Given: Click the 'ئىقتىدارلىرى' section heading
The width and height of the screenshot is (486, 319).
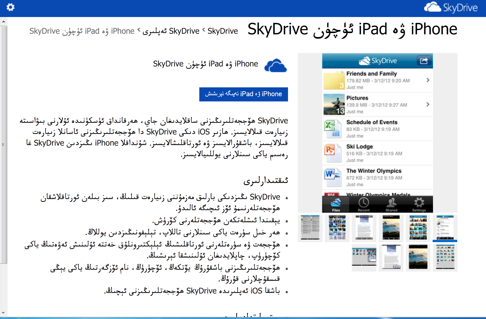Looking at the screenshot, I should [266, 181].
